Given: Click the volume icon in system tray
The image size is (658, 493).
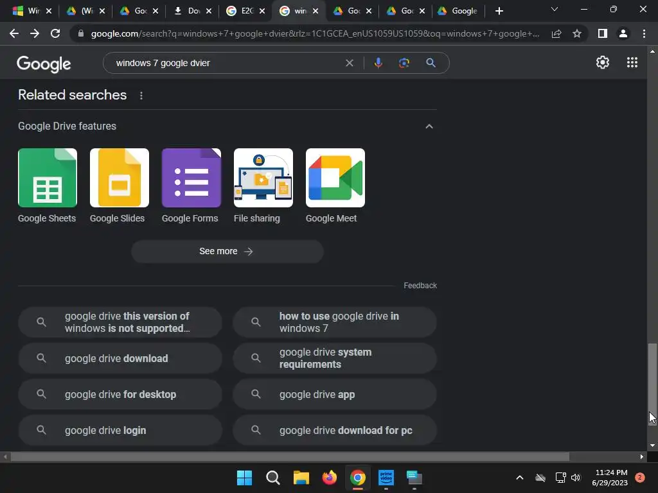Looking at the screenshot, I should (x=576, y=478).
